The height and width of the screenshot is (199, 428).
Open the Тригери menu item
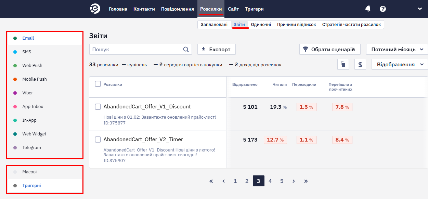pyautogui.click(x=254, y=9)
